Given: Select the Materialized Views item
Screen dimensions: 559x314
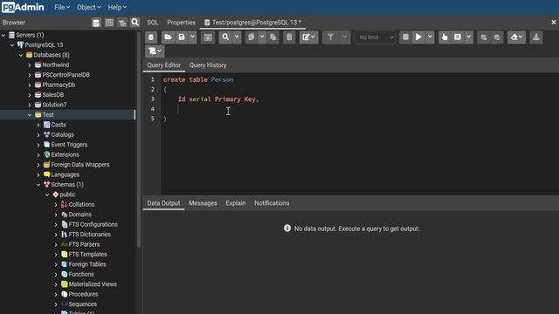Looking at the screenshot, I should coord(93,284).
